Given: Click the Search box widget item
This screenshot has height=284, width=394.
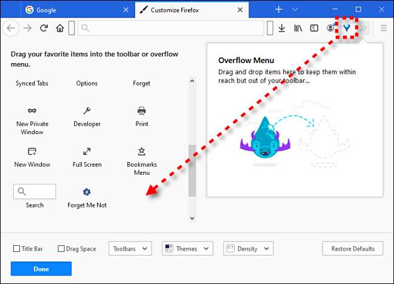Looking at the screenshot, I should point(35,192).
